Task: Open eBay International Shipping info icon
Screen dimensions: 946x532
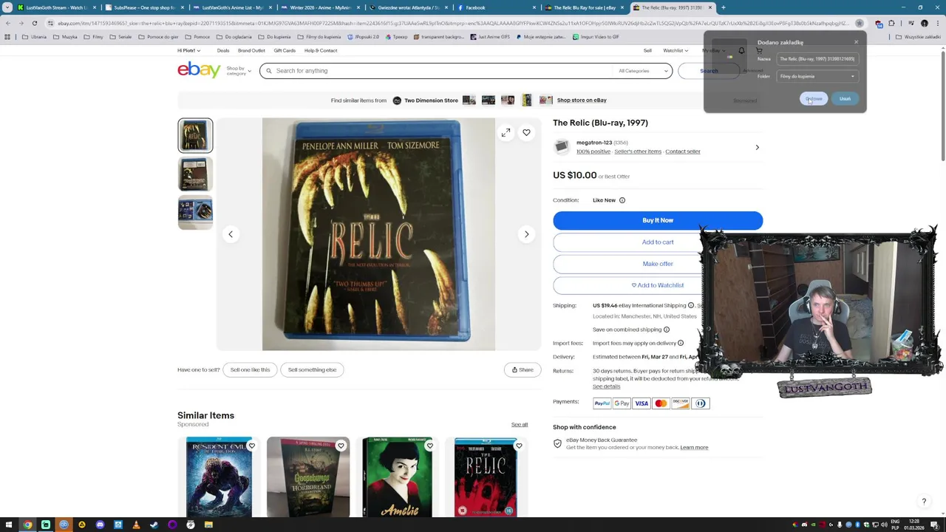Action: point(691,305)
